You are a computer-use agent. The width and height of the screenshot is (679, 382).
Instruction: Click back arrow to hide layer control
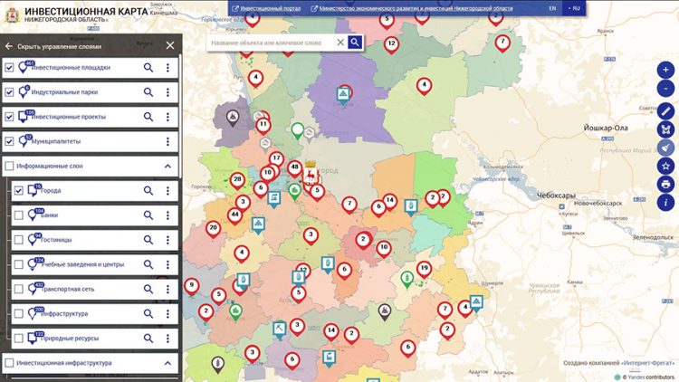(x=9, y=46)
